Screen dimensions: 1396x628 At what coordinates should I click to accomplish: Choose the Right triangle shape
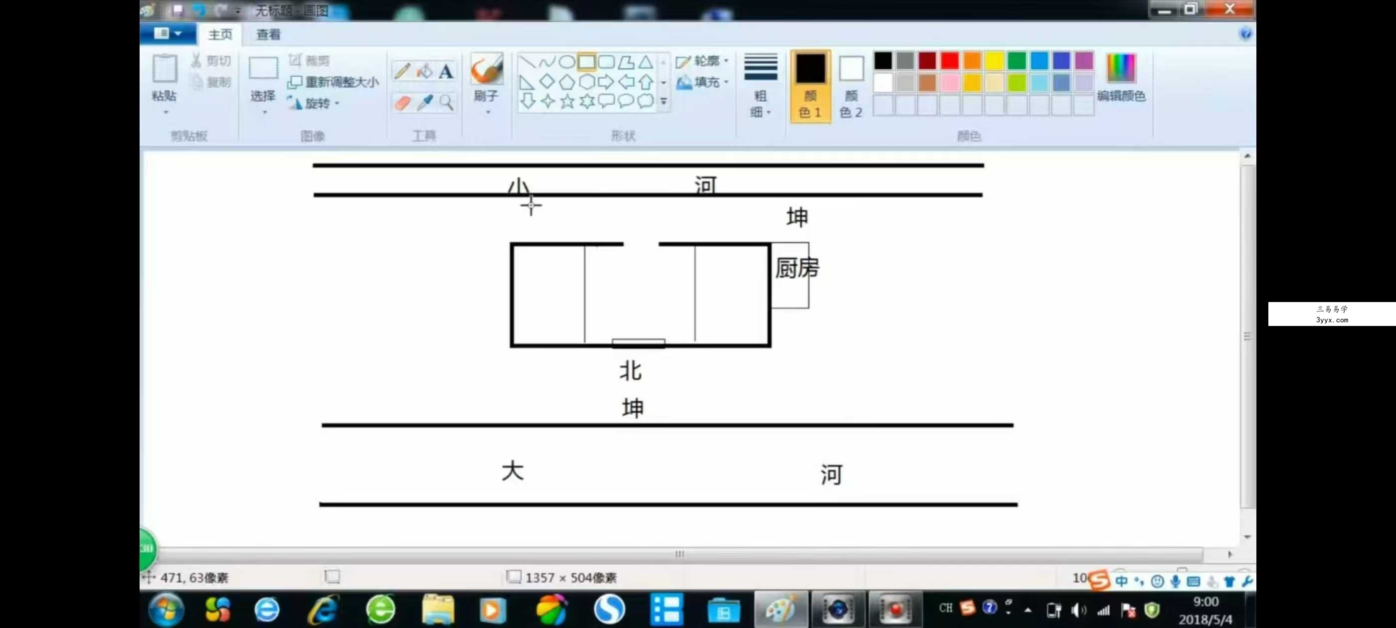pos(527,82)
